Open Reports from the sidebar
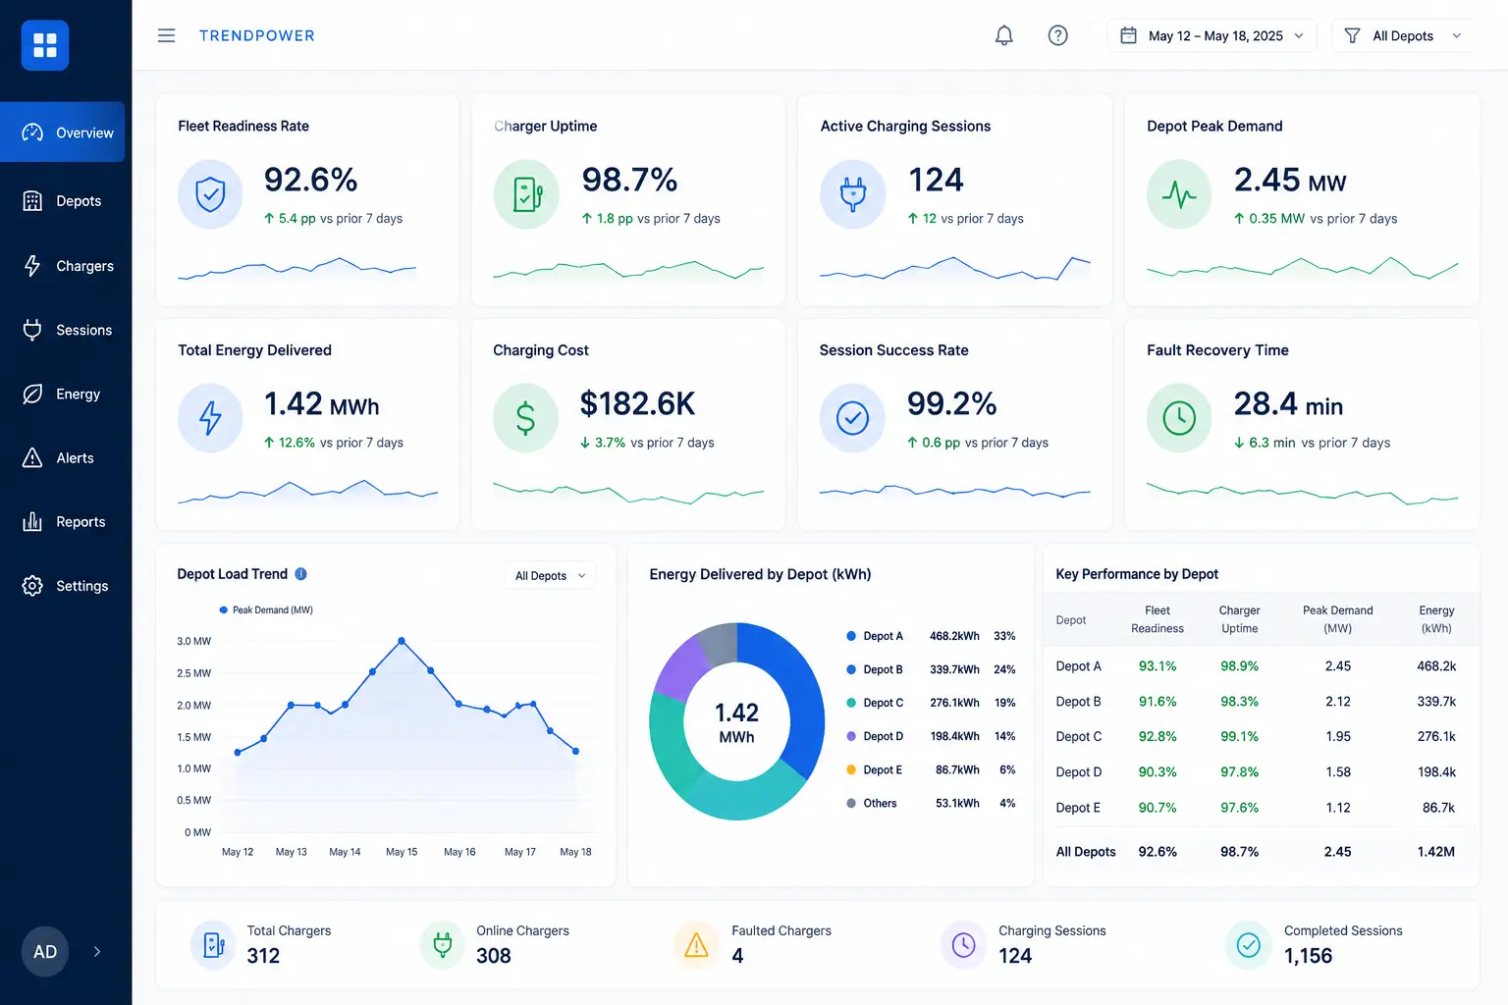1508x1005 pixels. coord(63,522)
